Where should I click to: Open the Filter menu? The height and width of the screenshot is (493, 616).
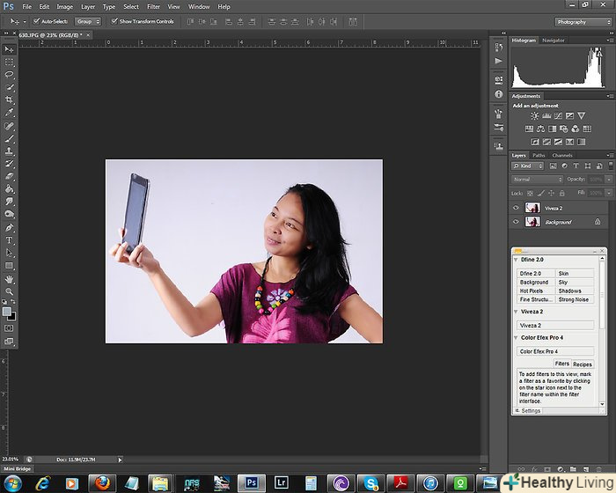[153, 6]
